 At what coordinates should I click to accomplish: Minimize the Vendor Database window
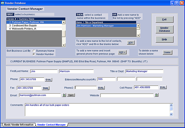coord(172,3)
